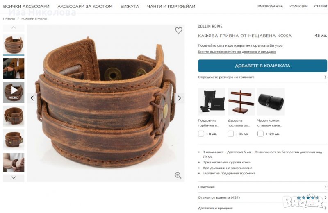Play the product VIDEO thumbnail

(14, 92)
